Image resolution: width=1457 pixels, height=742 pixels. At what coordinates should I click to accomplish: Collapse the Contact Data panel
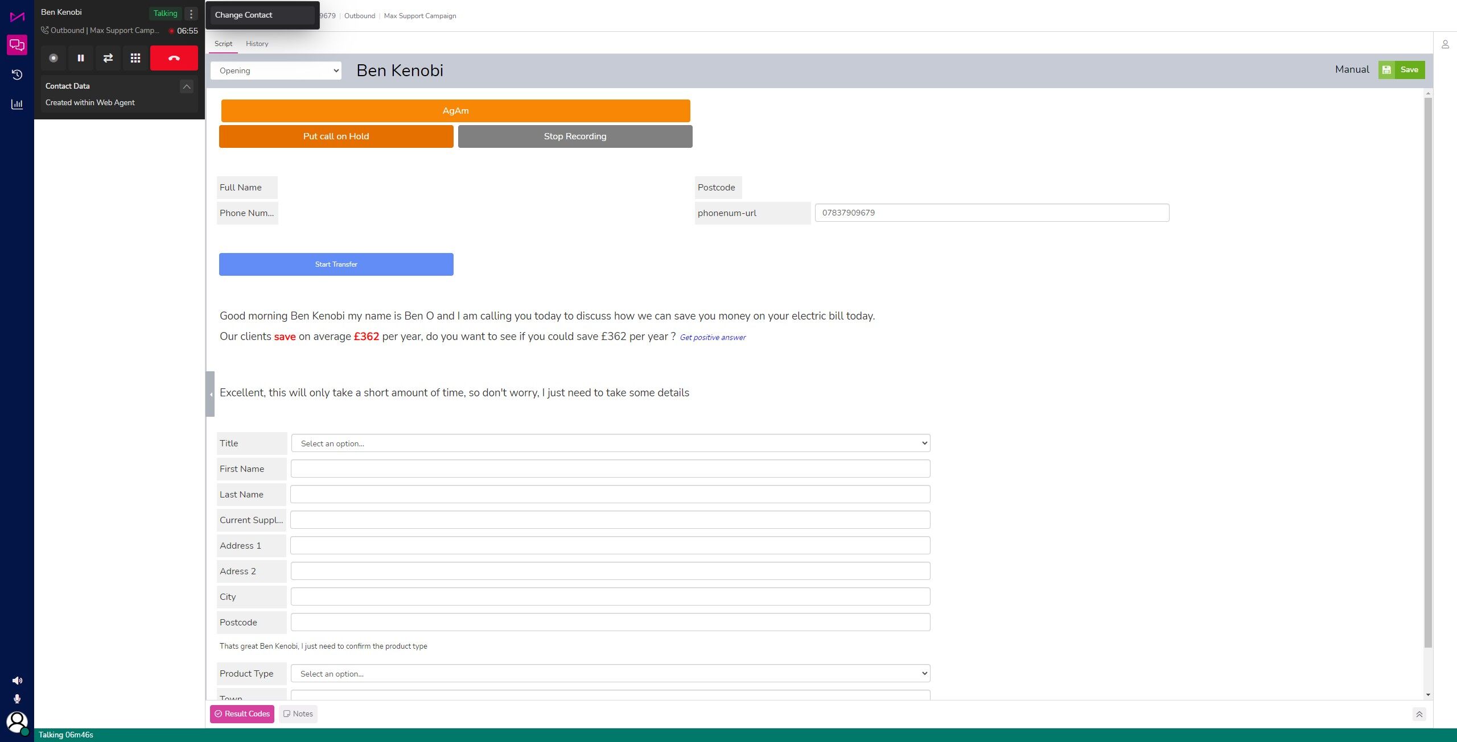(186, 86)
